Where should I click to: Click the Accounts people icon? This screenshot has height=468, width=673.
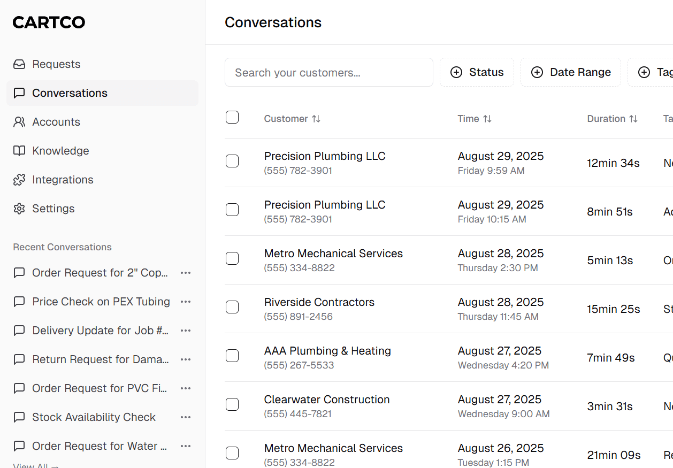[x=19, y=122]
